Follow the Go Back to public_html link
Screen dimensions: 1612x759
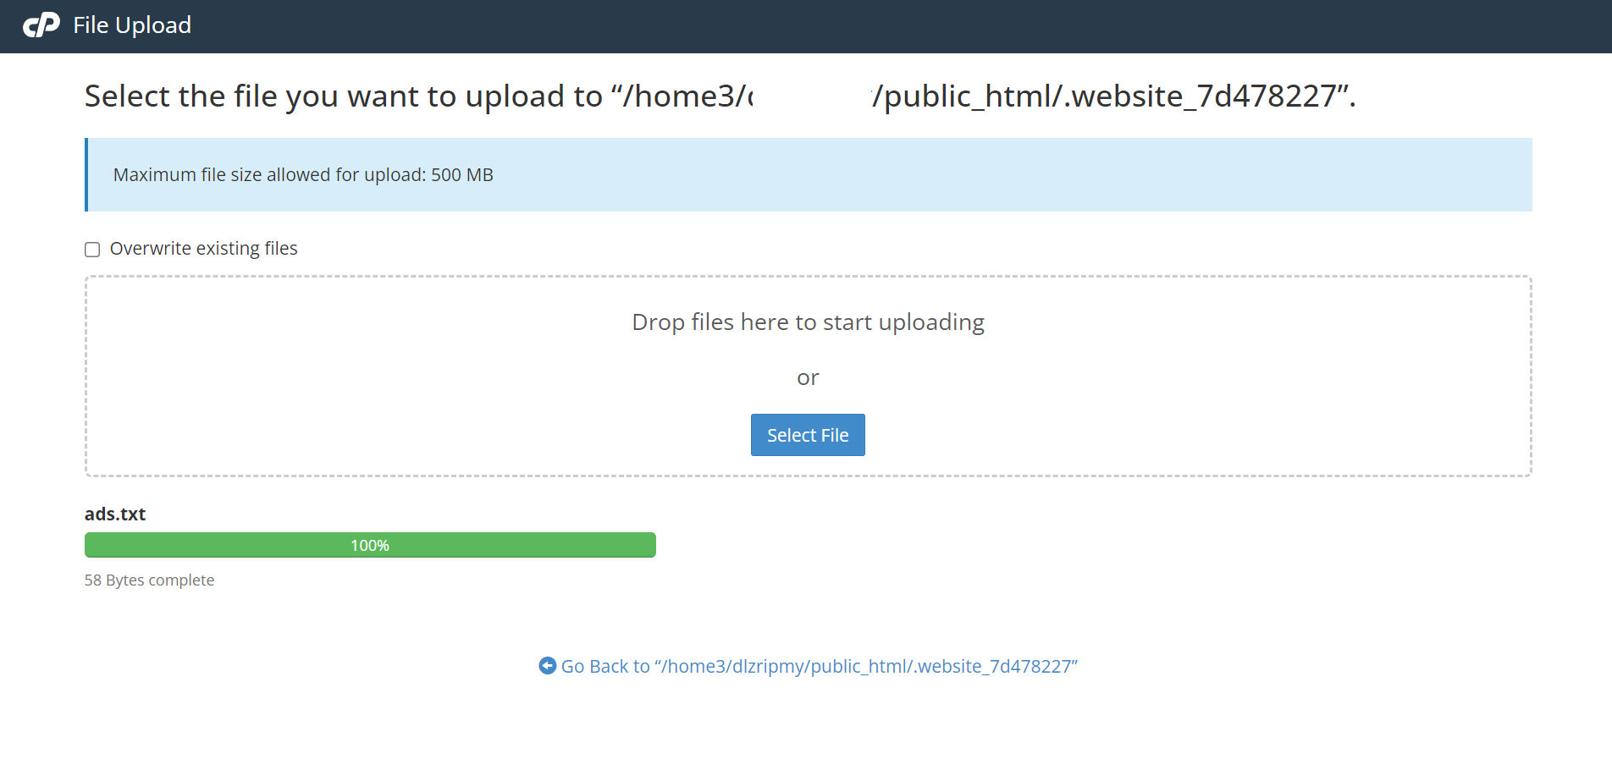click(x=819, y=667)
